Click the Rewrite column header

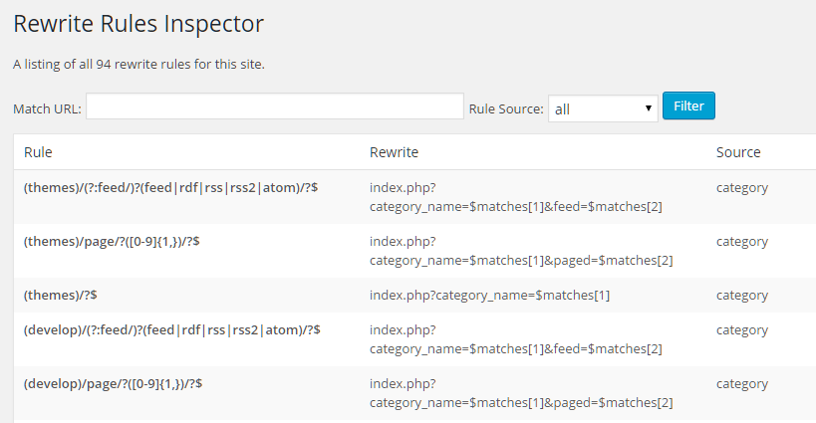point(394,152)
